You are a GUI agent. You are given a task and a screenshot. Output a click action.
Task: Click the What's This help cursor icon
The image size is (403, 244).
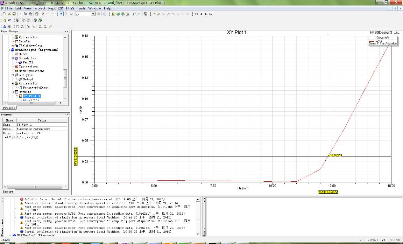coord(9,20)
